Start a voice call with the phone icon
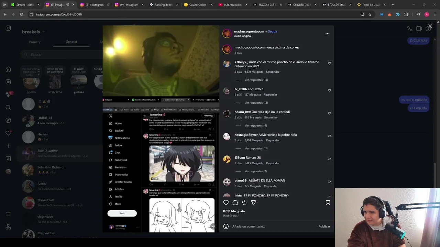This screenshot has width=440, height=247. click(410, 29)
